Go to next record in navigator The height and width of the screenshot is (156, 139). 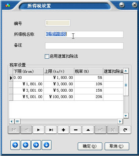(x=39, y=130)
